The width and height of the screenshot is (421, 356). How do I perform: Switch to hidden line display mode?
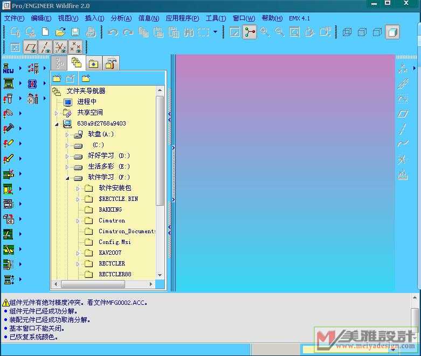click(362, 32)
